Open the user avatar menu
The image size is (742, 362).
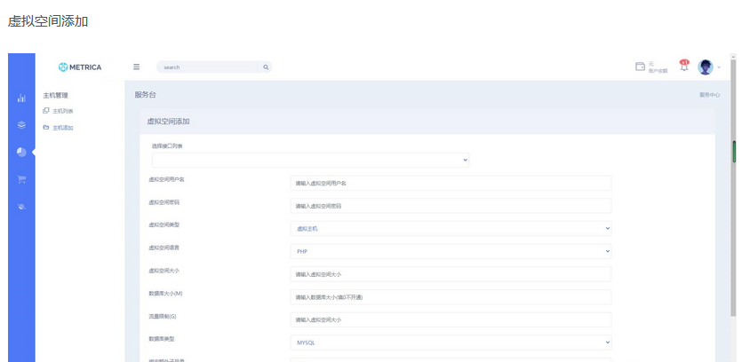705,67
